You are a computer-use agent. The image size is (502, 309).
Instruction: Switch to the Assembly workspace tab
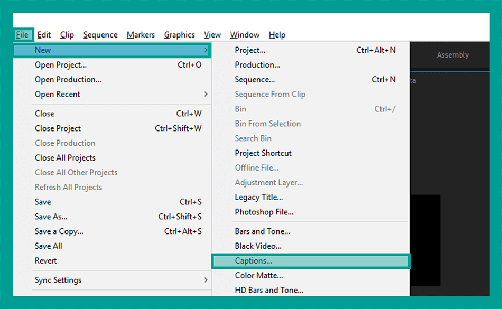coord(452,55)
